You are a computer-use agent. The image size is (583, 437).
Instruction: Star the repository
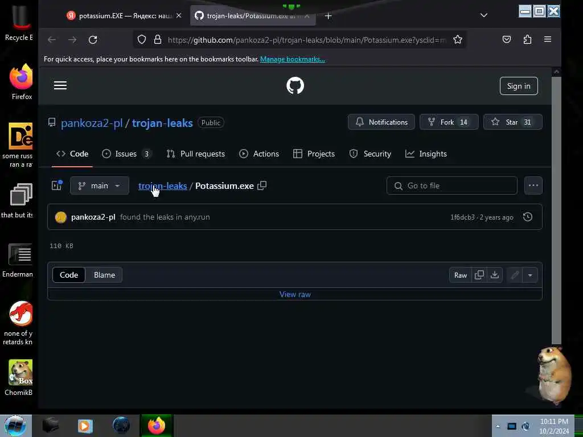pos(513,122)
